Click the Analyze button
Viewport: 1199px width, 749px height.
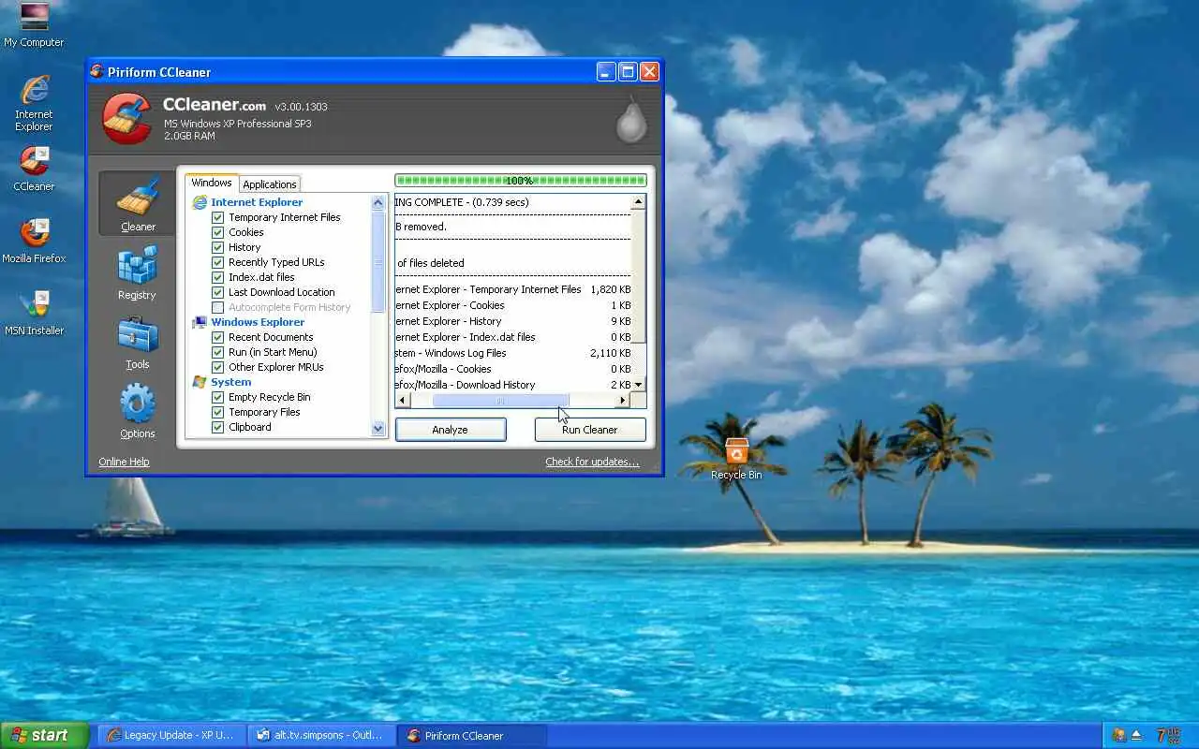(x=451, y=430)
